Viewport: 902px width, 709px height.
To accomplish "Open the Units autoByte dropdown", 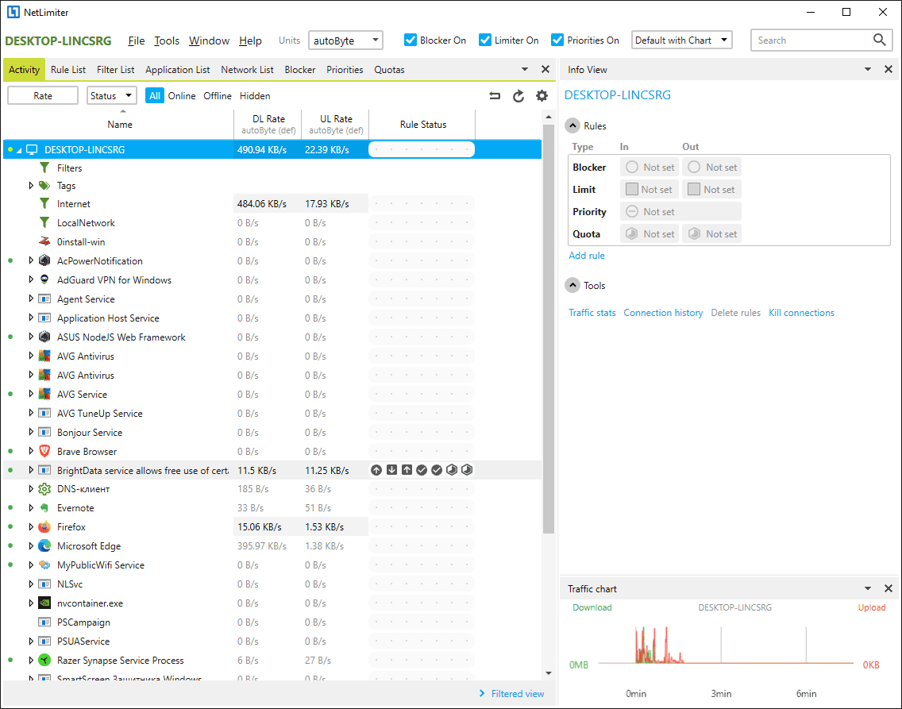I will (345, 40).
